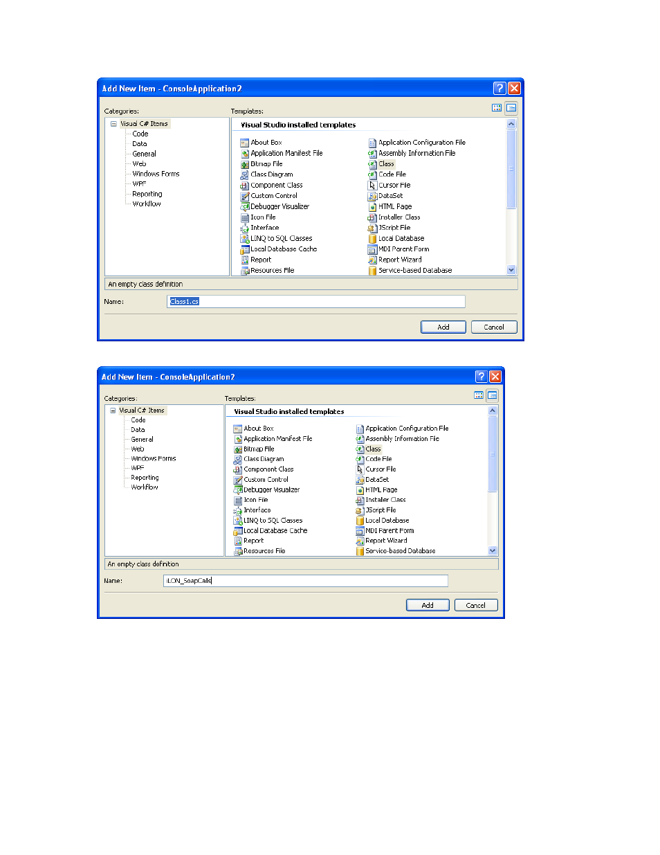This screenshot has width=660, height=855.
Task: Click Cancel button in top dialog
Action: (494, 327)
